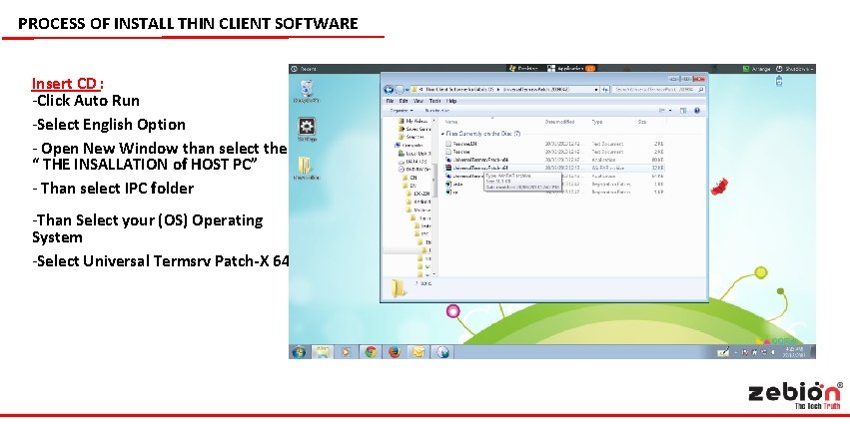Click the Type column header
This screenshot has height=424, width=850.
point(597,123)
